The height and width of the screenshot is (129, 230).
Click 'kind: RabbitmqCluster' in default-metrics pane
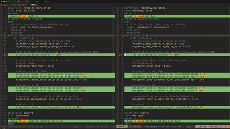tap(22, 10)
